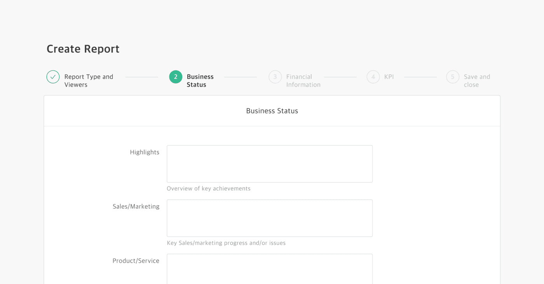
Task: Click the Create Report page title
Action: pyautogui.click(x=83, y=49)
